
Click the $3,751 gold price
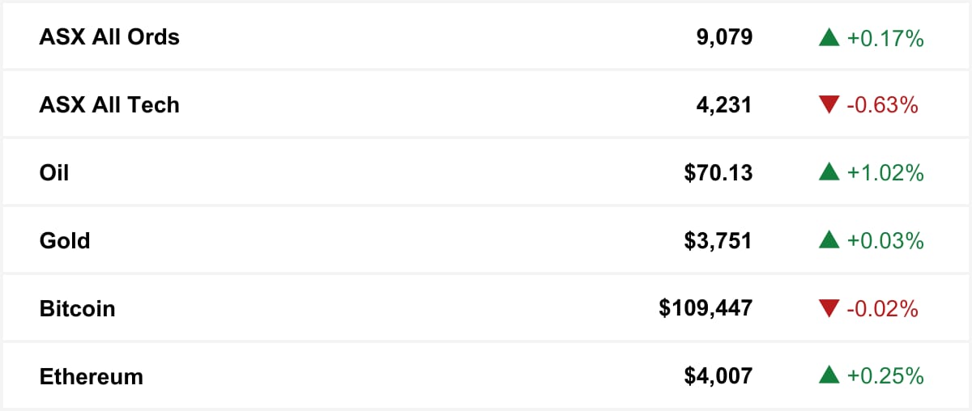pos(718,241)
